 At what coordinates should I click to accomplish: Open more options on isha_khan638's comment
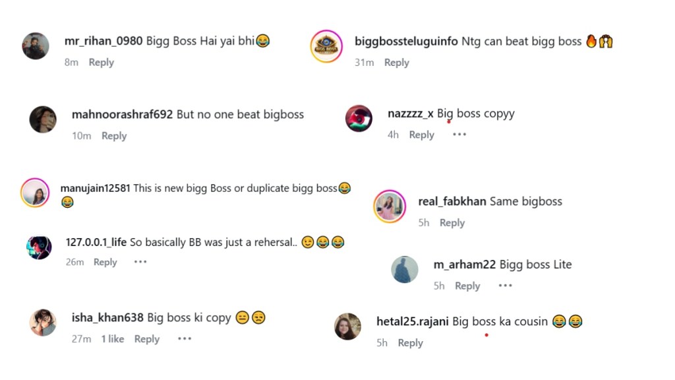click(x=185, y=338)
